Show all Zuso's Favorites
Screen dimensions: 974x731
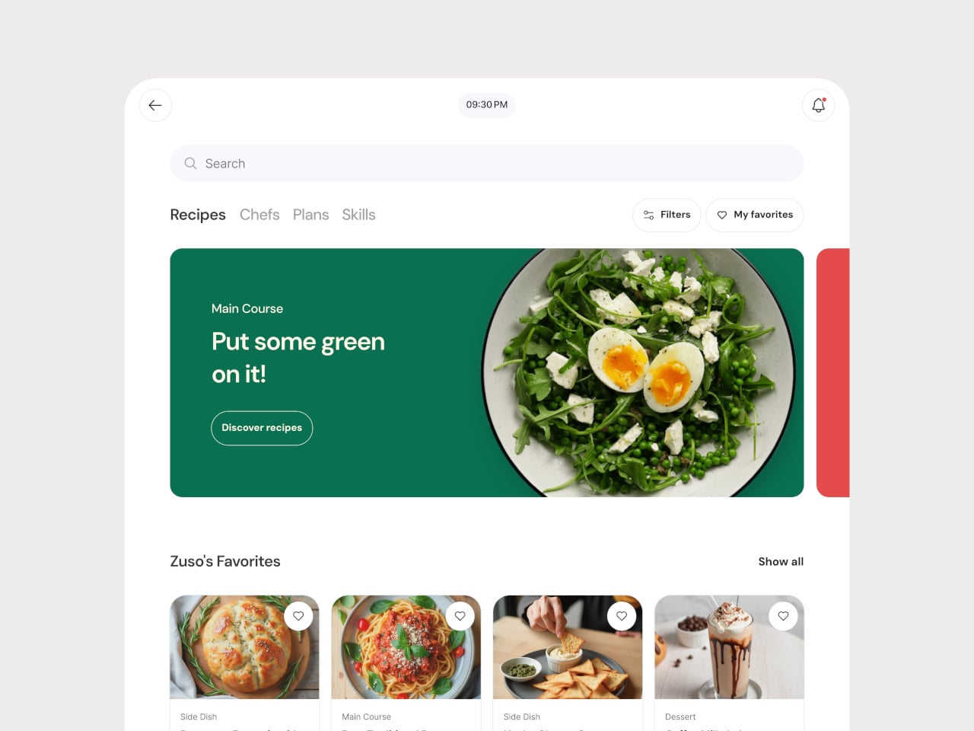pos(781,562)
